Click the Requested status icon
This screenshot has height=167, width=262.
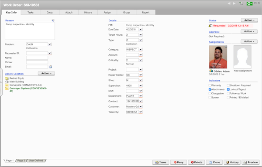coord(210,26)
